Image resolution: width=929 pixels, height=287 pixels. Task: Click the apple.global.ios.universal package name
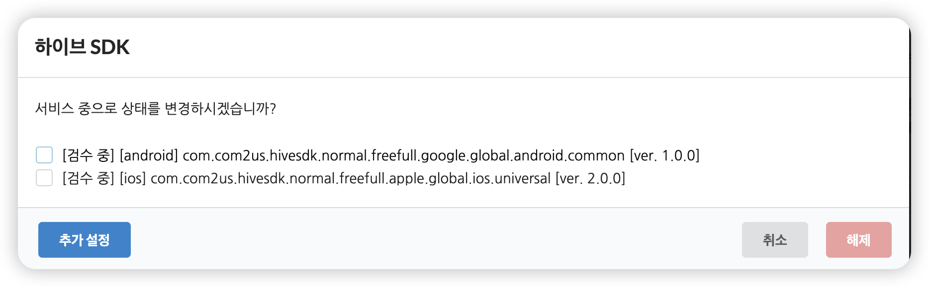469,178
